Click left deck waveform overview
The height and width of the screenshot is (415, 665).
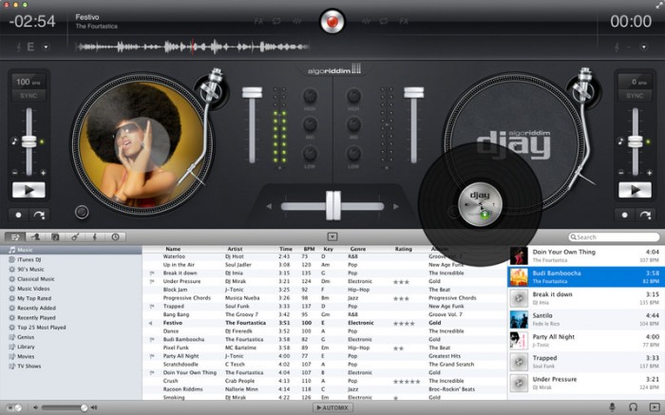[193, 47]
